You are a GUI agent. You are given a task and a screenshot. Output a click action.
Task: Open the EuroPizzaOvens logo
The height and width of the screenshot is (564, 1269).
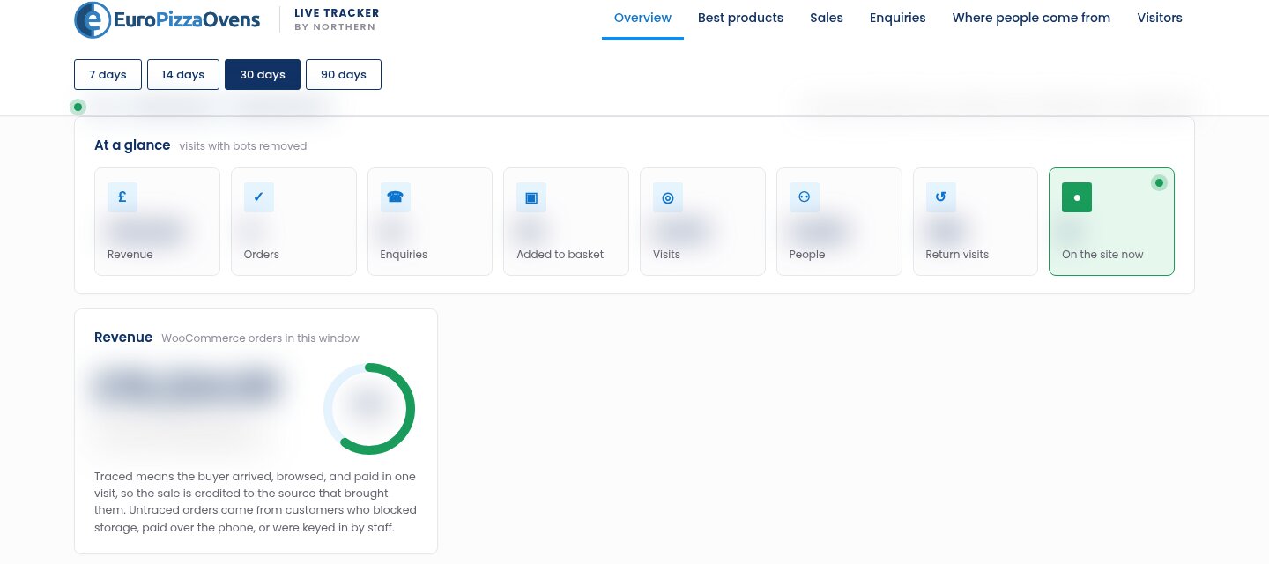167,19
